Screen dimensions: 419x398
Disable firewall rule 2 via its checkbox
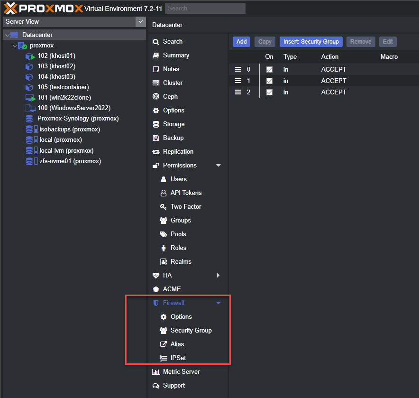coord(269,93)
